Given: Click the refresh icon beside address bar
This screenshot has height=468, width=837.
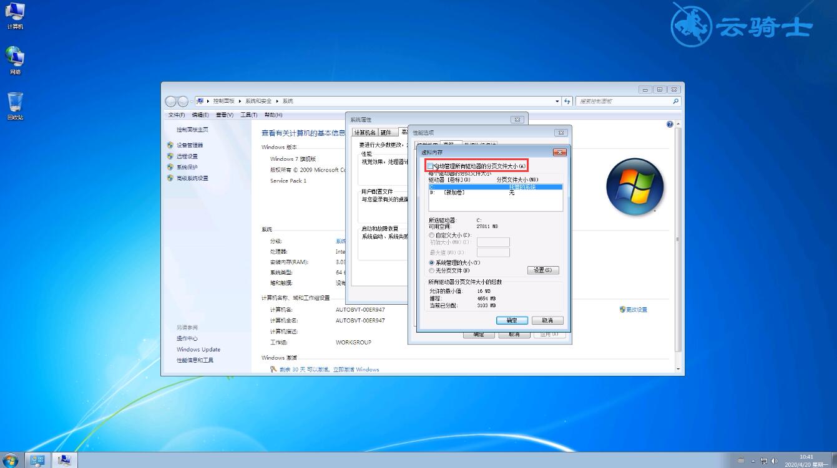Looking at the screenshot, I should tap(567, 101).
